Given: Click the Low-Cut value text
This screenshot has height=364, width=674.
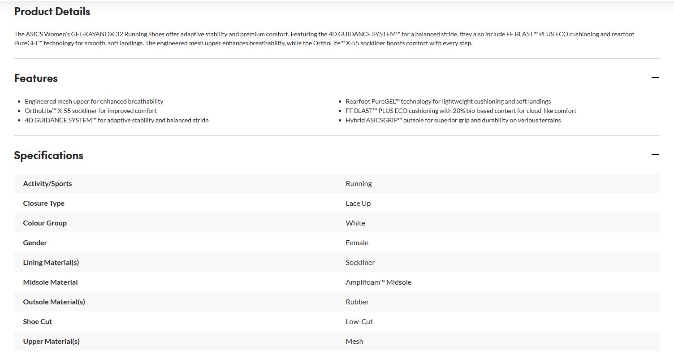Looking at the screenshot, I should pos(359,321).
